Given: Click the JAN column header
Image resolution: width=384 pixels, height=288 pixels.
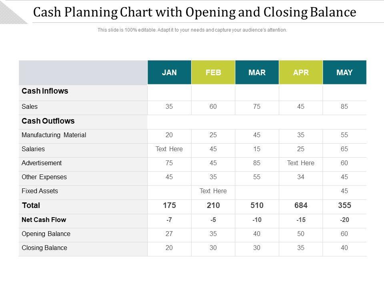Looking at the screenshot, I should tap(169, 72).
